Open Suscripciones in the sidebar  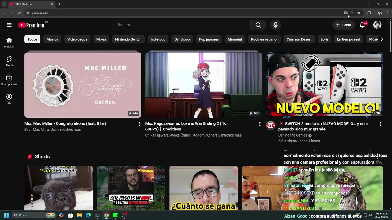9,80
